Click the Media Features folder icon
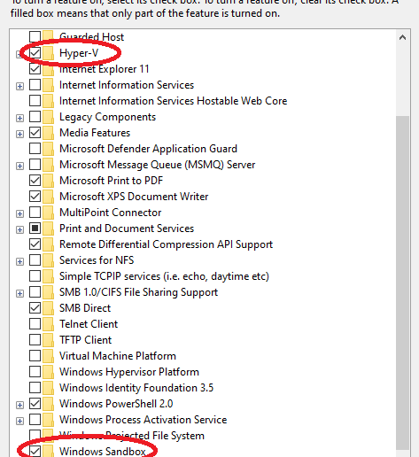 point(49,133)
